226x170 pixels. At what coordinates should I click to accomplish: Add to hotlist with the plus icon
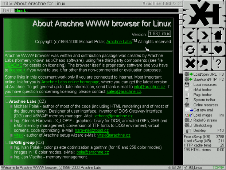(x=204, y=50)
